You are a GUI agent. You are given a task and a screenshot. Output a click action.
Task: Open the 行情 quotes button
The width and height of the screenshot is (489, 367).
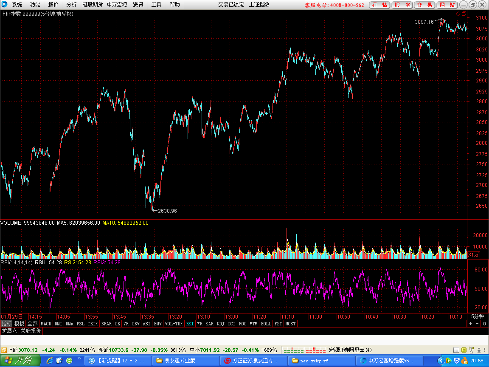coord(379,5)
